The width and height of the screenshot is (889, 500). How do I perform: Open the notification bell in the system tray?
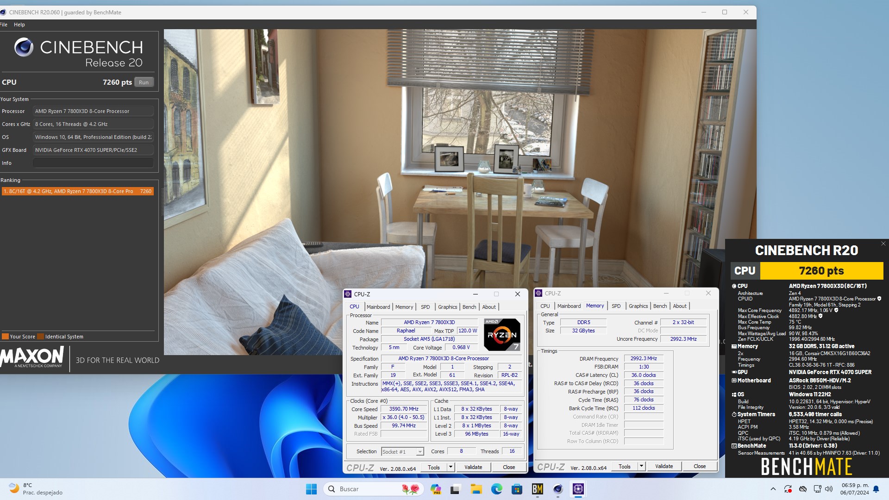[x=876, y=489]
